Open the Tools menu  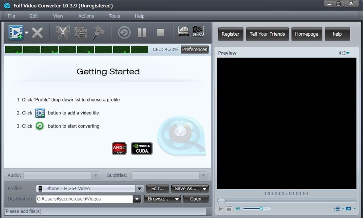pos(114,16)
